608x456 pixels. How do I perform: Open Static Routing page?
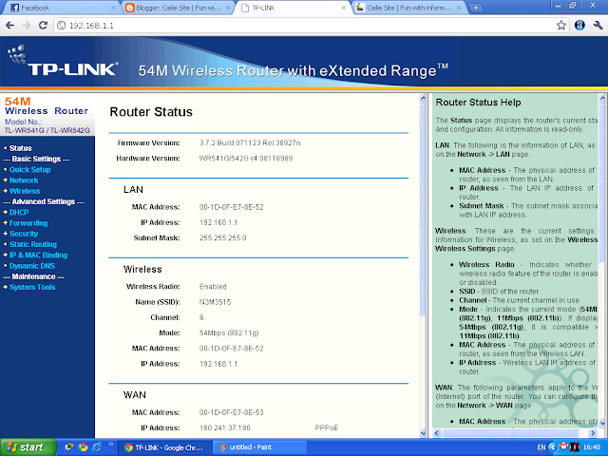pyautogui.click(x=33, y=244)
